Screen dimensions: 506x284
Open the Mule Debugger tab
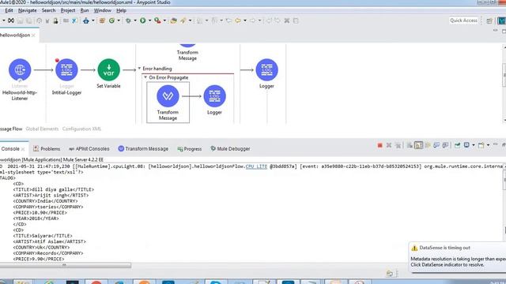(x=230, y=149)
